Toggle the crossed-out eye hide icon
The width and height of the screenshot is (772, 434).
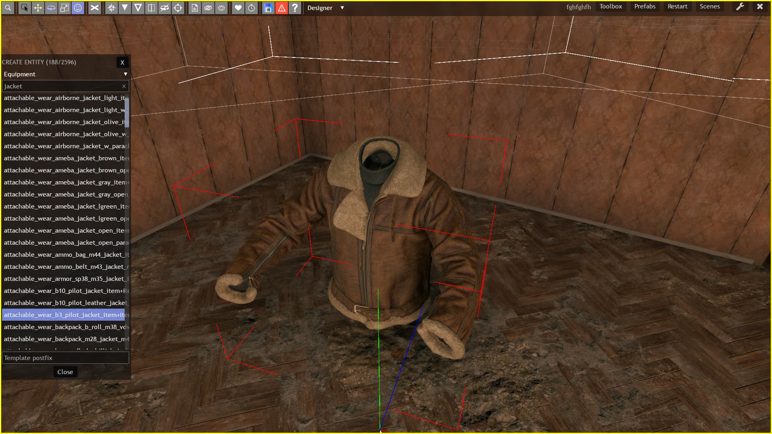[208, 8]
